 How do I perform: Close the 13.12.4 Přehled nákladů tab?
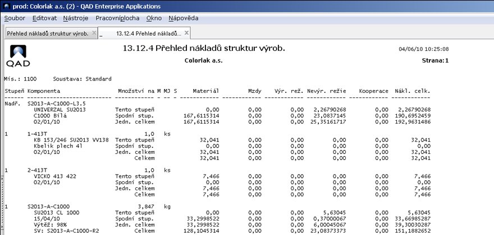[x=186, y=33]
